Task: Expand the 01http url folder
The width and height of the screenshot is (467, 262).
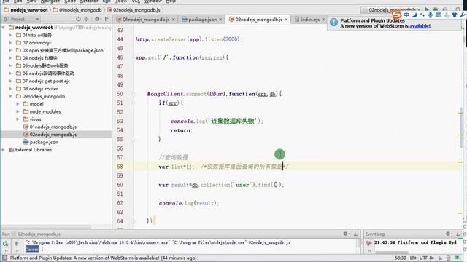Action: tap(10, 35)
